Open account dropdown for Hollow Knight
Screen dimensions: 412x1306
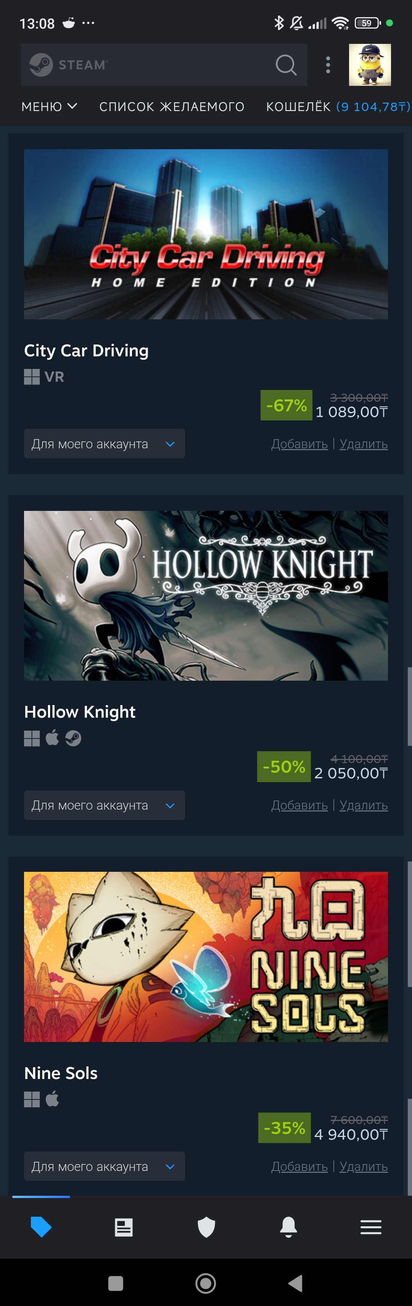[x=105, y=805]
